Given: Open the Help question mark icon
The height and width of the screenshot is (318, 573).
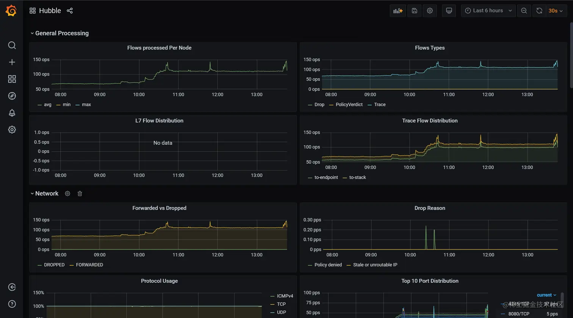Looking at the screenshot, I should 12,304.
